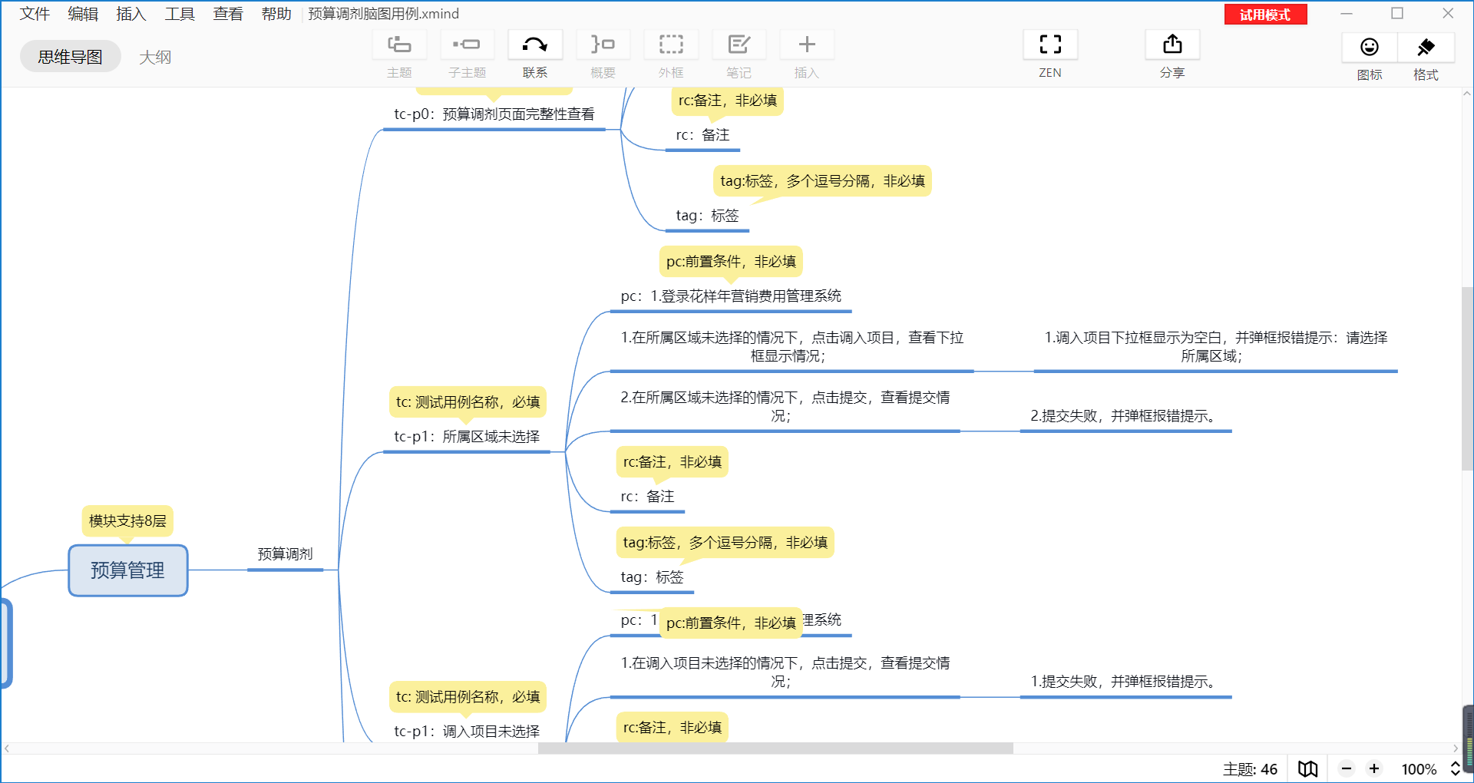Open the 分享 share panel
The image size is (1474, 783).
[x=1172, y=54]
